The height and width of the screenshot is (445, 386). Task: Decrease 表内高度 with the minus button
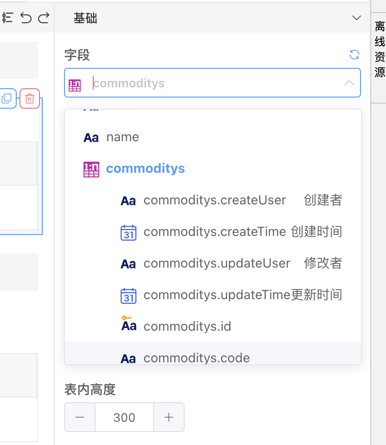pos(80,417)
